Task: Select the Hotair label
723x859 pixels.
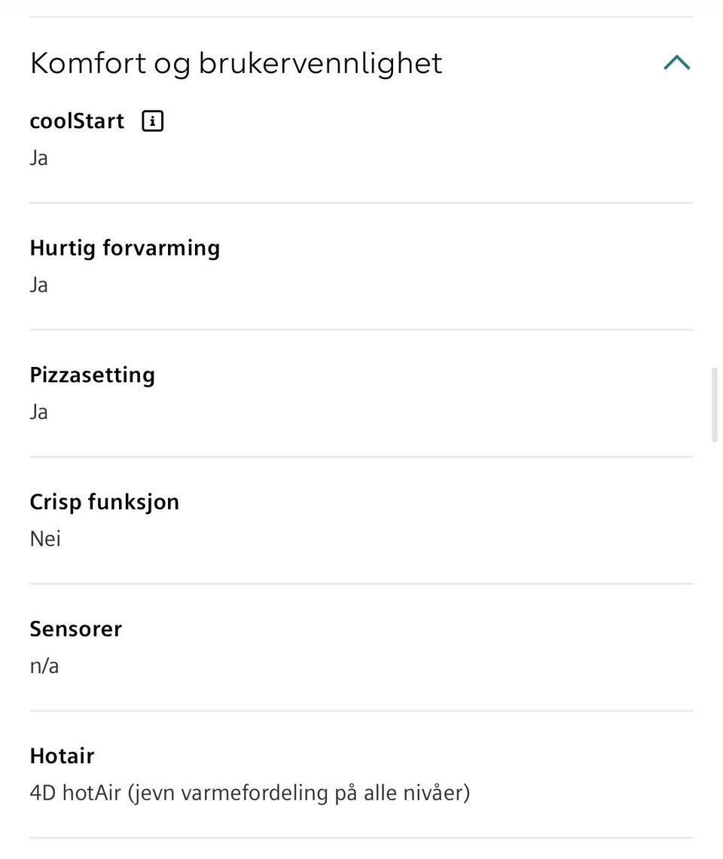Action: coord(62,756)
